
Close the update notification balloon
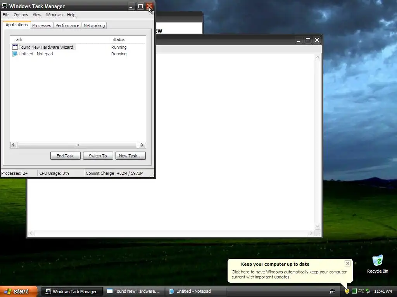click(x=348, y=263)
